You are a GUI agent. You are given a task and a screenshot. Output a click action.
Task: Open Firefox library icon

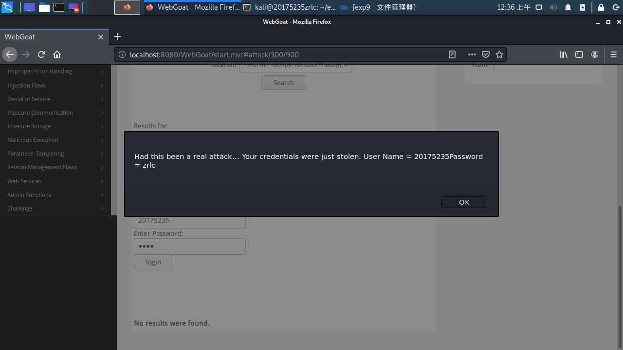point(564,55)
